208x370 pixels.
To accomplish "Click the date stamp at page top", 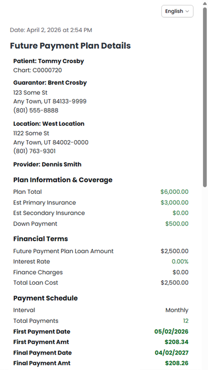I will pyautogui.click(x=51, y=30).
